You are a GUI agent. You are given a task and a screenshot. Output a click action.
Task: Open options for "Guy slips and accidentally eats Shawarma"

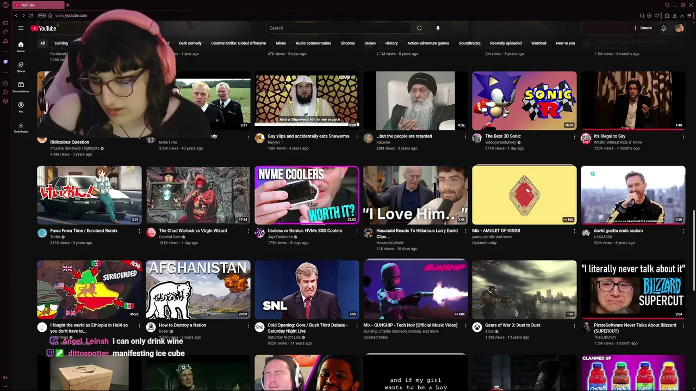click(x=357, y=137)
